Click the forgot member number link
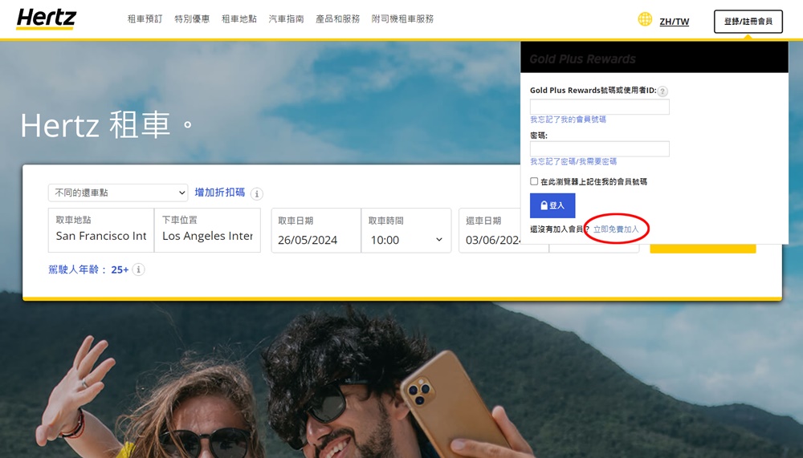 568,120
